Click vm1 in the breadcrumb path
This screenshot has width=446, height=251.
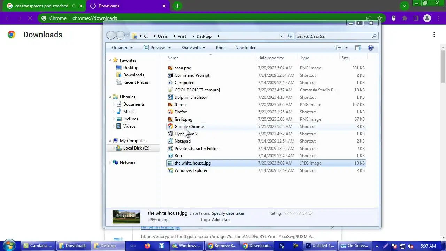(x=182, y=36)
